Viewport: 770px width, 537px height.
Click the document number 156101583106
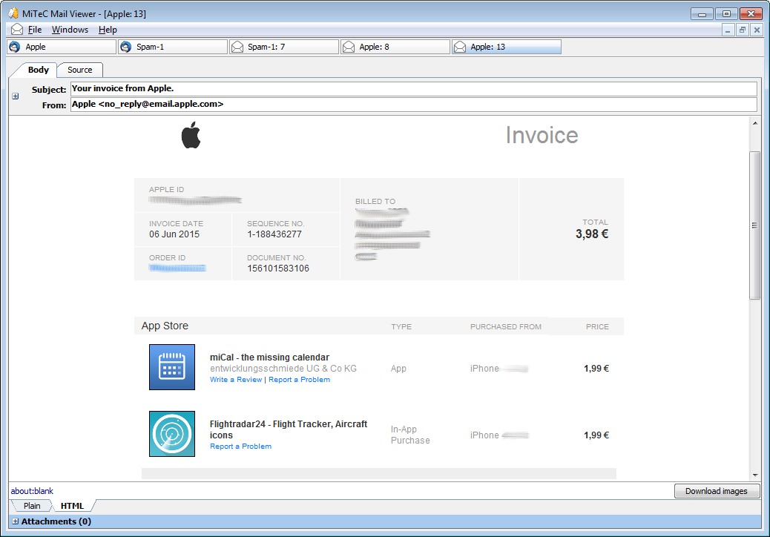tap(278, 268)
